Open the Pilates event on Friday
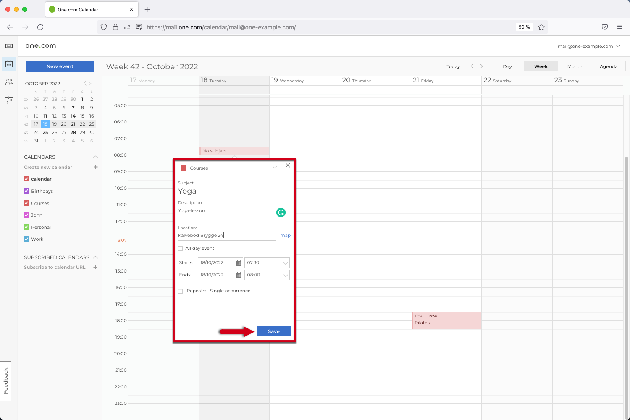The image size is (630, 420). coord(446,320)
